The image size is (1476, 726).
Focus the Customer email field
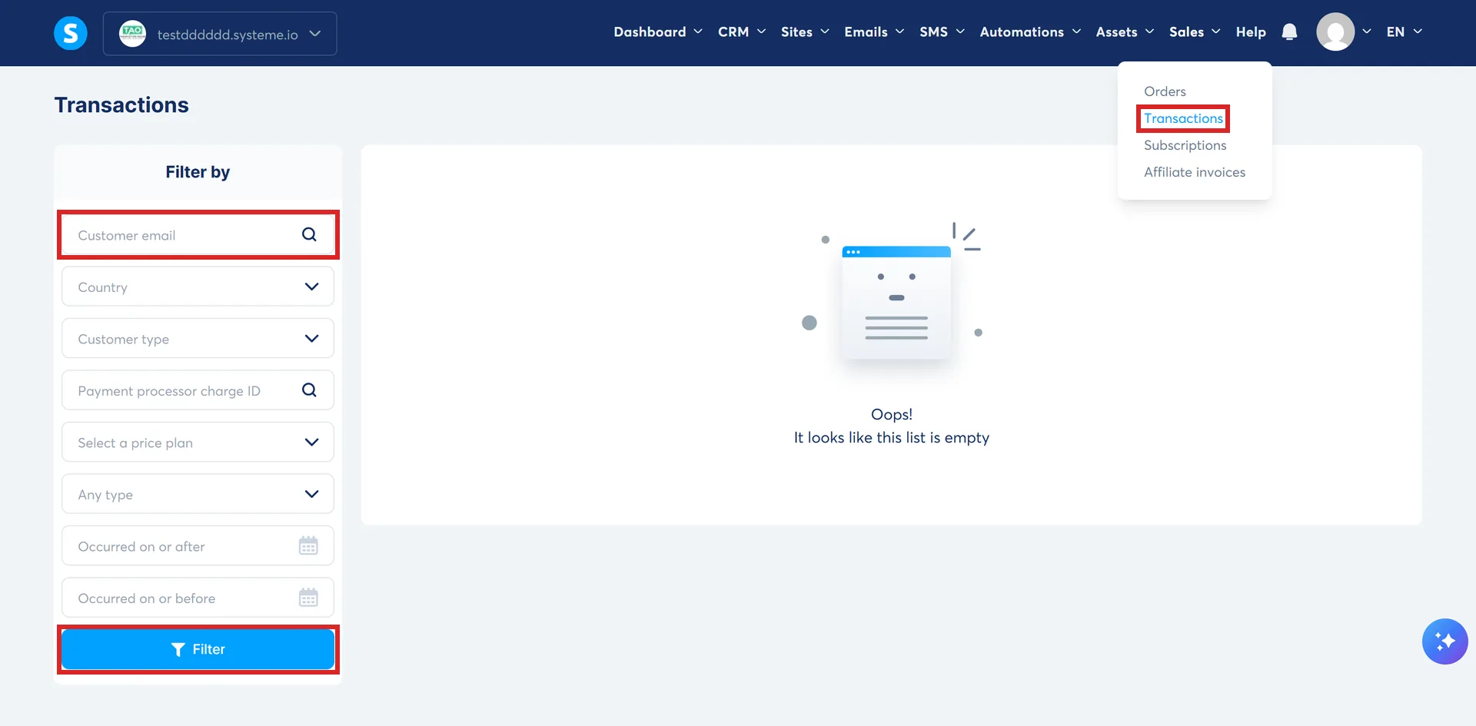point(198,234)
